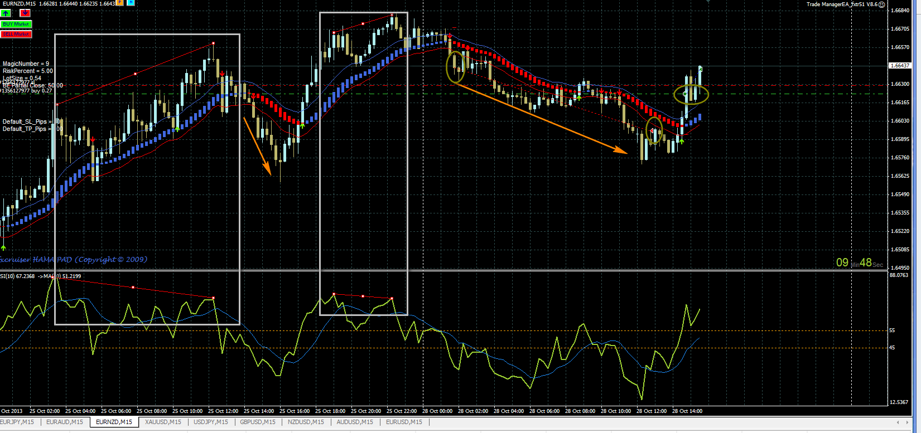Click the RSI level 45 scale label
Image resolution: width=921 pixels, height=433 pixels.
(x=892, y=348)
